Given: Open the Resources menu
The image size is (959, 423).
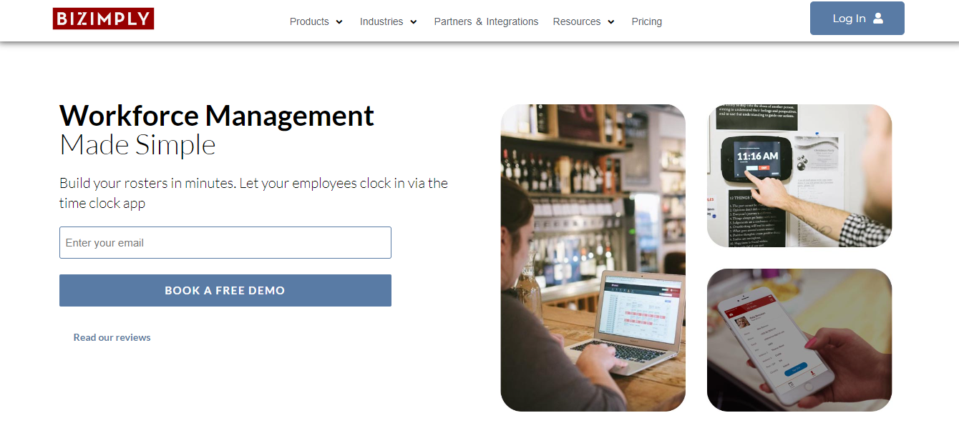Looking at the screenshot, I should [584, 21].
